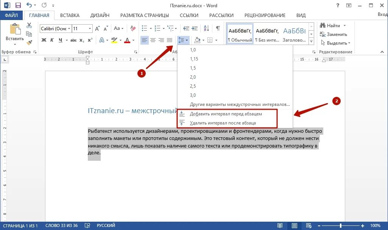Toggle bold formatting (Ж)
The image size is (388, 230).
(44, 40)
